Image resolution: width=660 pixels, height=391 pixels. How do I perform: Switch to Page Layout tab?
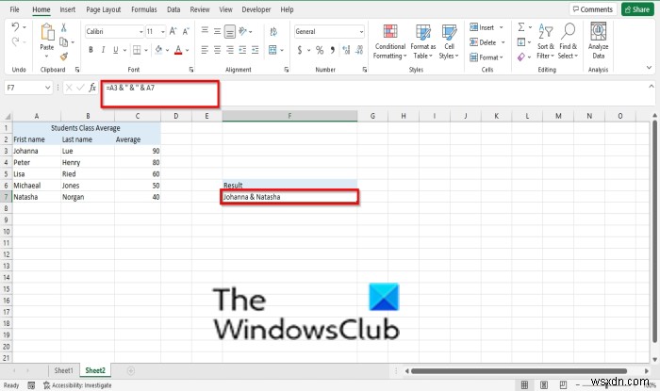click(103, 9)
